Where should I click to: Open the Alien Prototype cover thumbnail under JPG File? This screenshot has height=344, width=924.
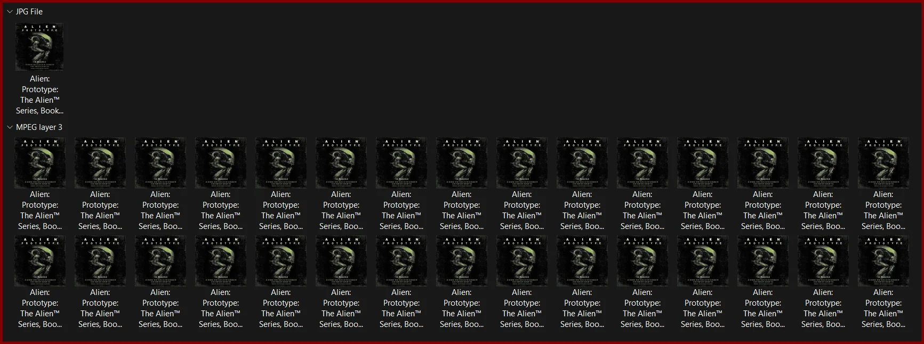(x=39, y=47)
